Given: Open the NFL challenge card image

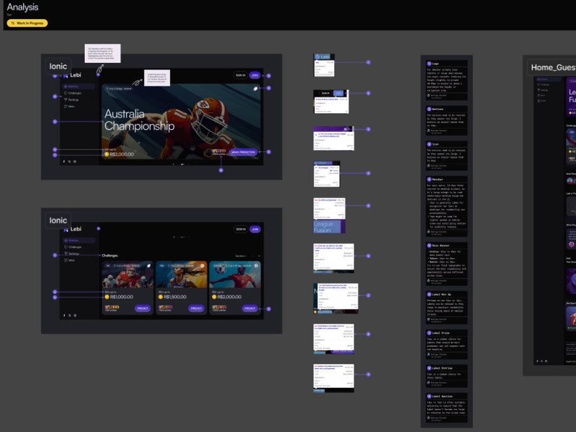Looking at the screenshot, I should point(127,275).
